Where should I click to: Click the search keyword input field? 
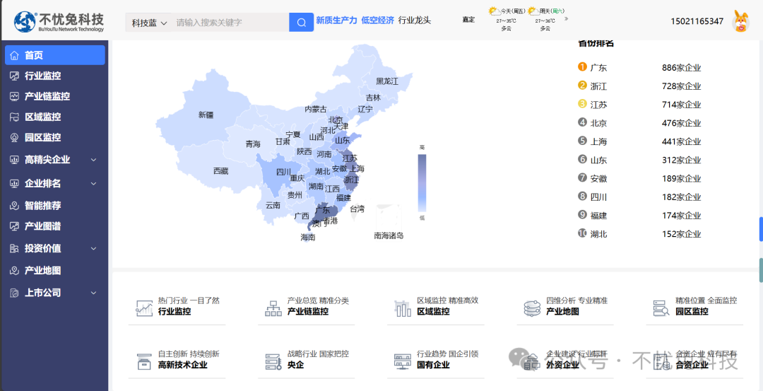(230, 23)
